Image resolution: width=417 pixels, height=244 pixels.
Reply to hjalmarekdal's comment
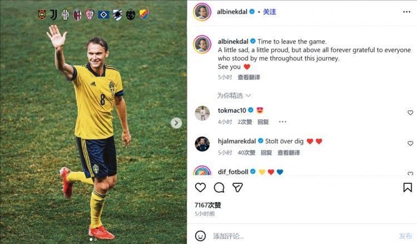point(266,153)
